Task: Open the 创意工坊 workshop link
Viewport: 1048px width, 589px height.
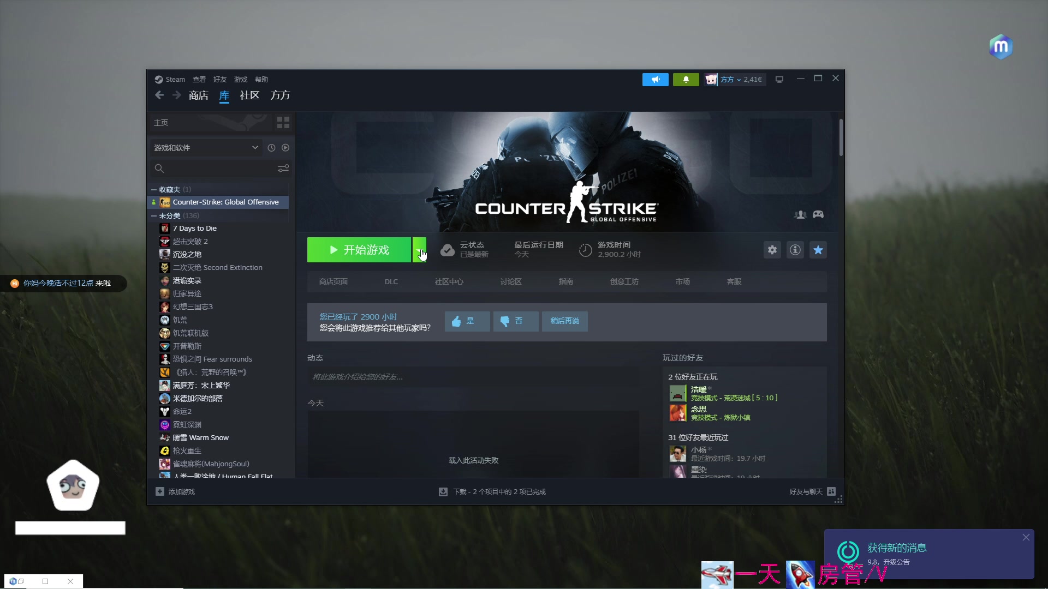Action: point(624,281)
